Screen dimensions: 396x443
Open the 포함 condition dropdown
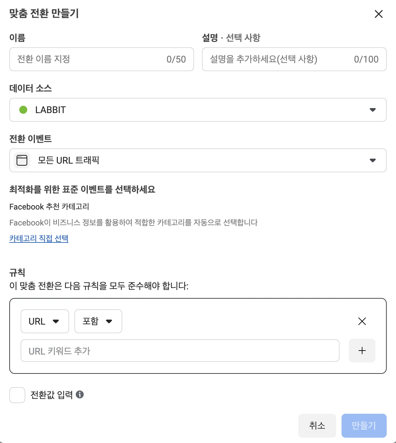(x=98, y=321)
